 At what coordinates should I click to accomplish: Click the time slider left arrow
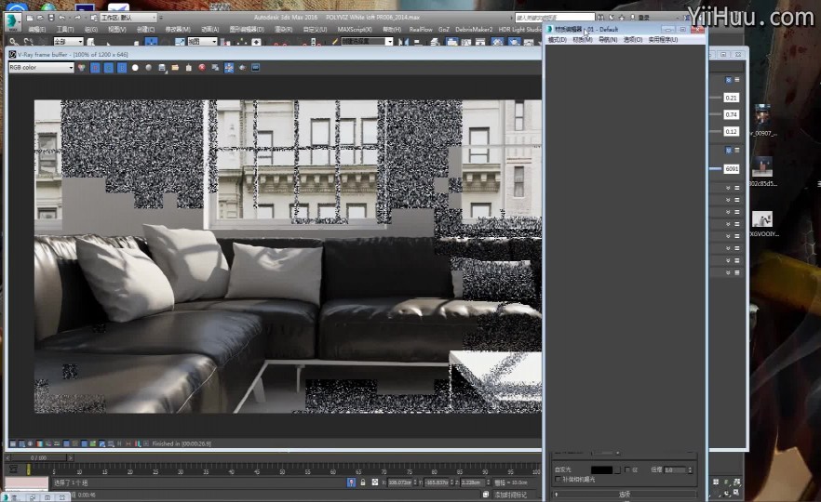(7, 457)
